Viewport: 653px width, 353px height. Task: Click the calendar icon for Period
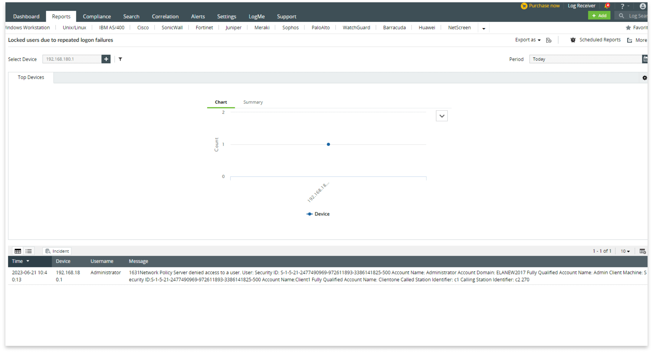click(x=645, y=59)
